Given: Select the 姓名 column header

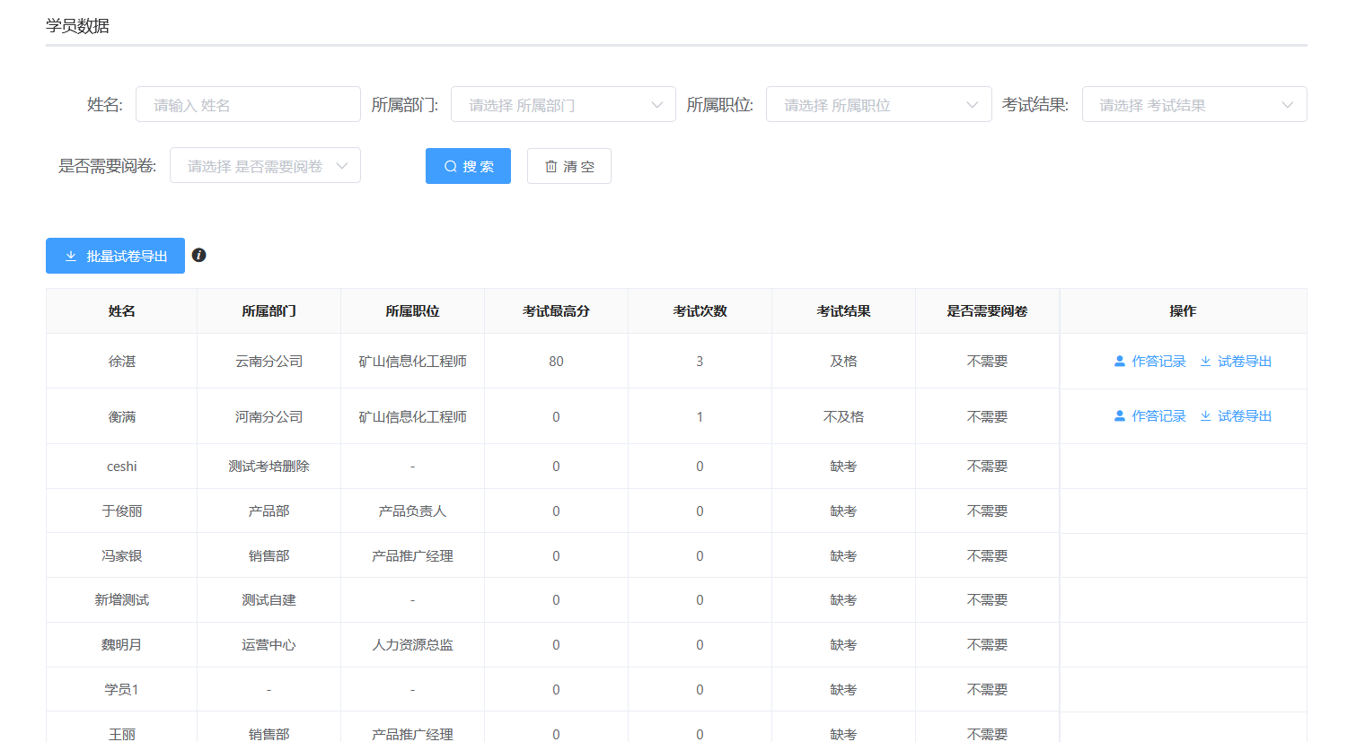Looking at the screenshot, I should [x=122, y=311].
